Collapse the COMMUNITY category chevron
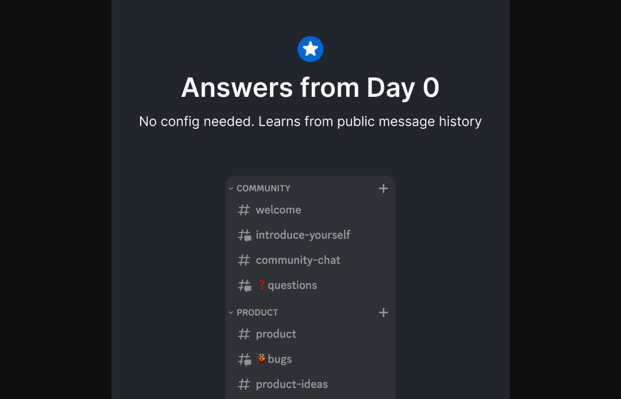Viewport: 621px width, 399px height. 231,188
